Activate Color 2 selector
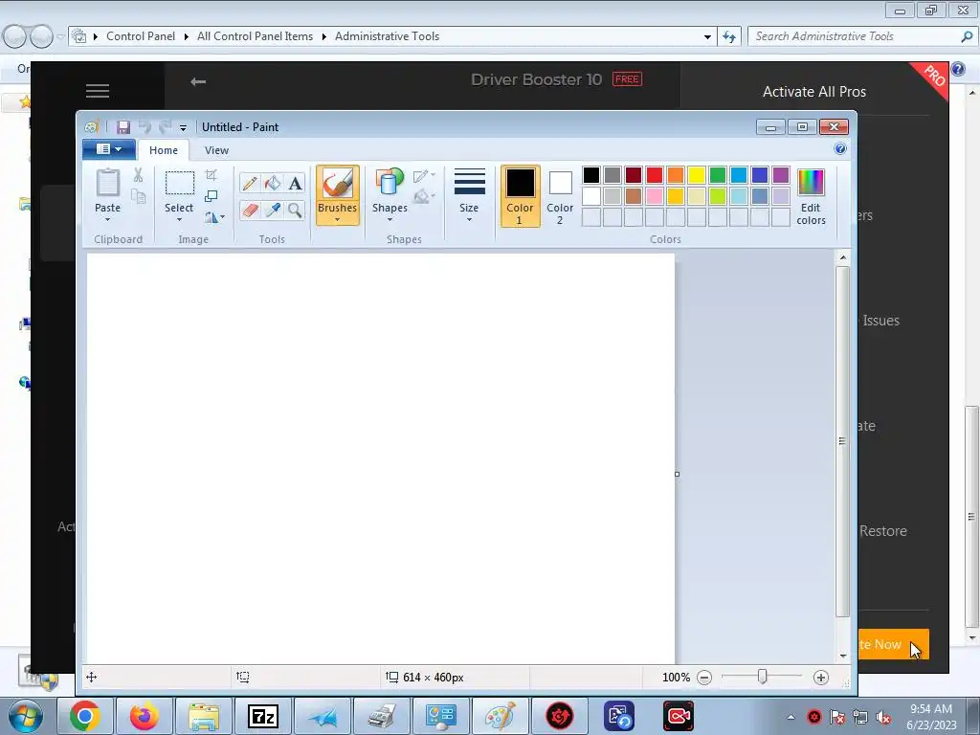980x735 pixels. [x=560, y=196]
